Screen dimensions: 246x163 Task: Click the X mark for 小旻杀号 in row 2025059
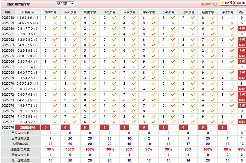tap(173, 23)
